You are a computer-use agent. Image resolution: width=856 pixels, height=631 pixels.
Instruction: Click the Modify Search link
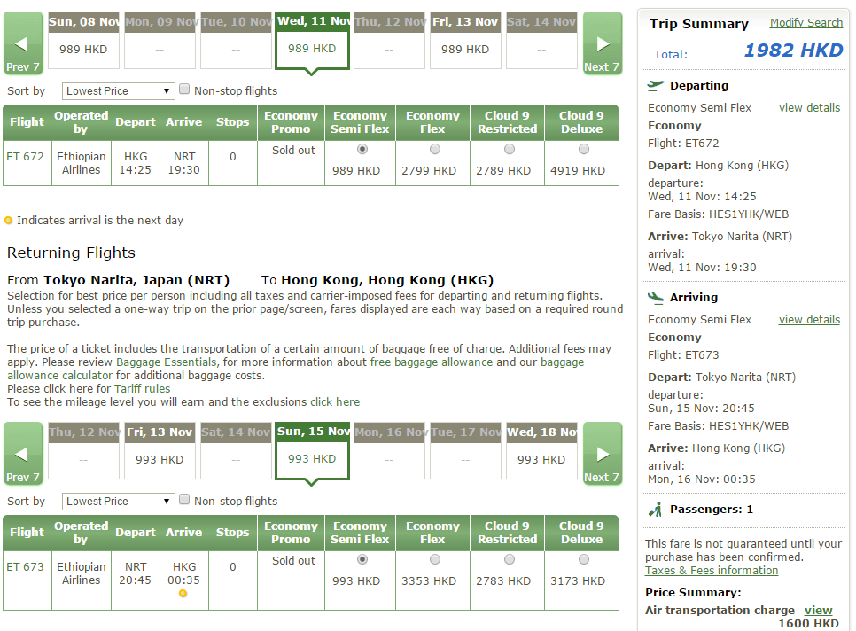(805, 23)
